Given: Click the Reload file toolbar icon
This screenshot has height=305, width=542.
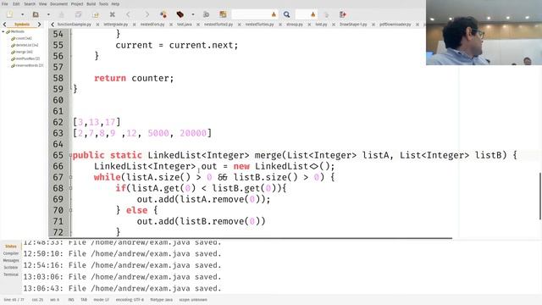Looking at the screenshot, I should 96,14.
